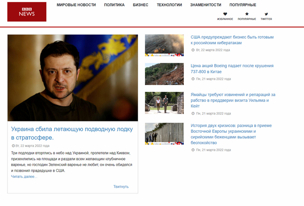Click the smoky fire thumbnail for the cyberattacks story
This screenshot has height=206, width=304.
point(164,45)
